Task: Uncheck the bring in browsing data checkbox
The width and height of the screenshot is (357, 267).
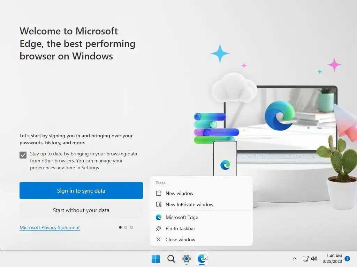Action: click(23, 155)
